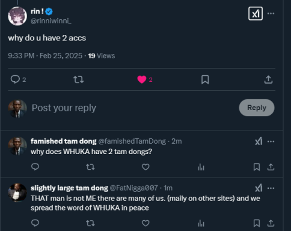The width and height of the screenshot is (291, 231).
Task: Bookmark slightly large tam dong's reply
Action: (x=257, y=223)
